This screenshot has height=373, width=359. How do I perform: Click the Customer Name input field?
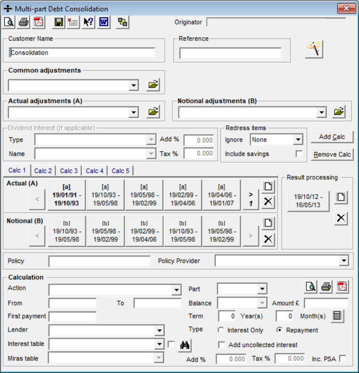tap(82, 53)
